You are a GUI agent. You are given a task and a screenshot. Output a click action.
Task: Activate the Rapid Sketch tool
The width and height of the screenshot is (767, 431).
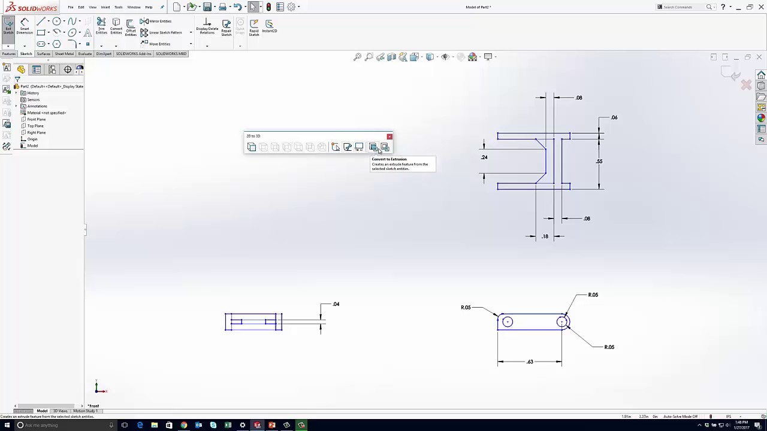(x=254, y=28)
